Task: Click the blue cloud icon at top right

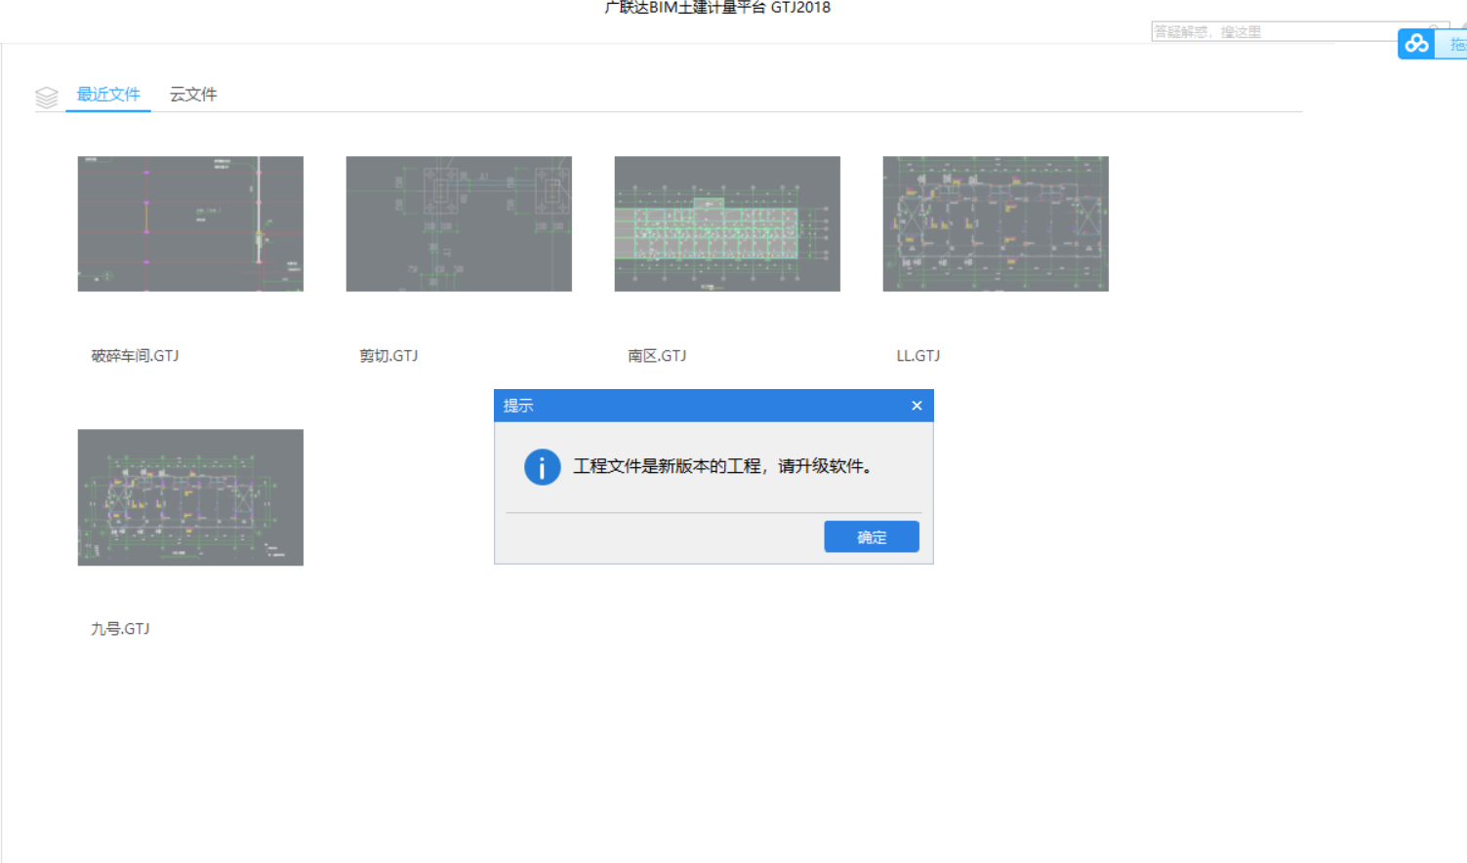Action: click(1416, 44)
